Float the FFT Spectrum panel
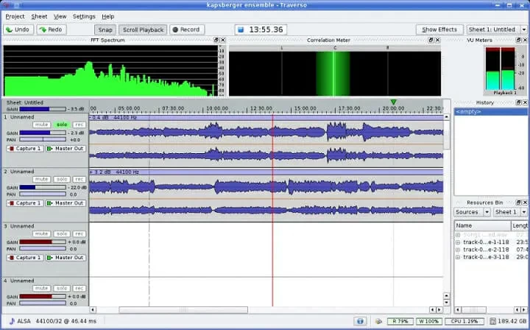Image resolution: width=530 pixels, height=330 pixels. 216,40
